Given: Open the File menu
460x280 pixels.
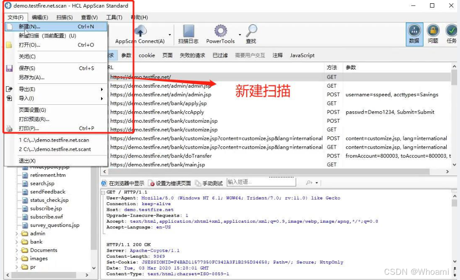Looking at the screenshot, I should (16, 17).
